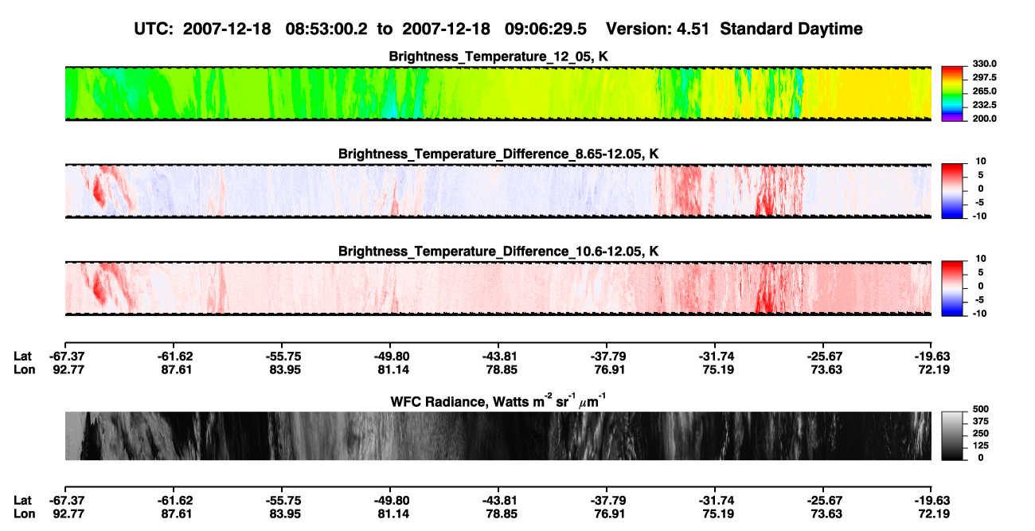1035x531 pixels.
Task: Click the 250 label on WFC scale
Action: point(979,433)
